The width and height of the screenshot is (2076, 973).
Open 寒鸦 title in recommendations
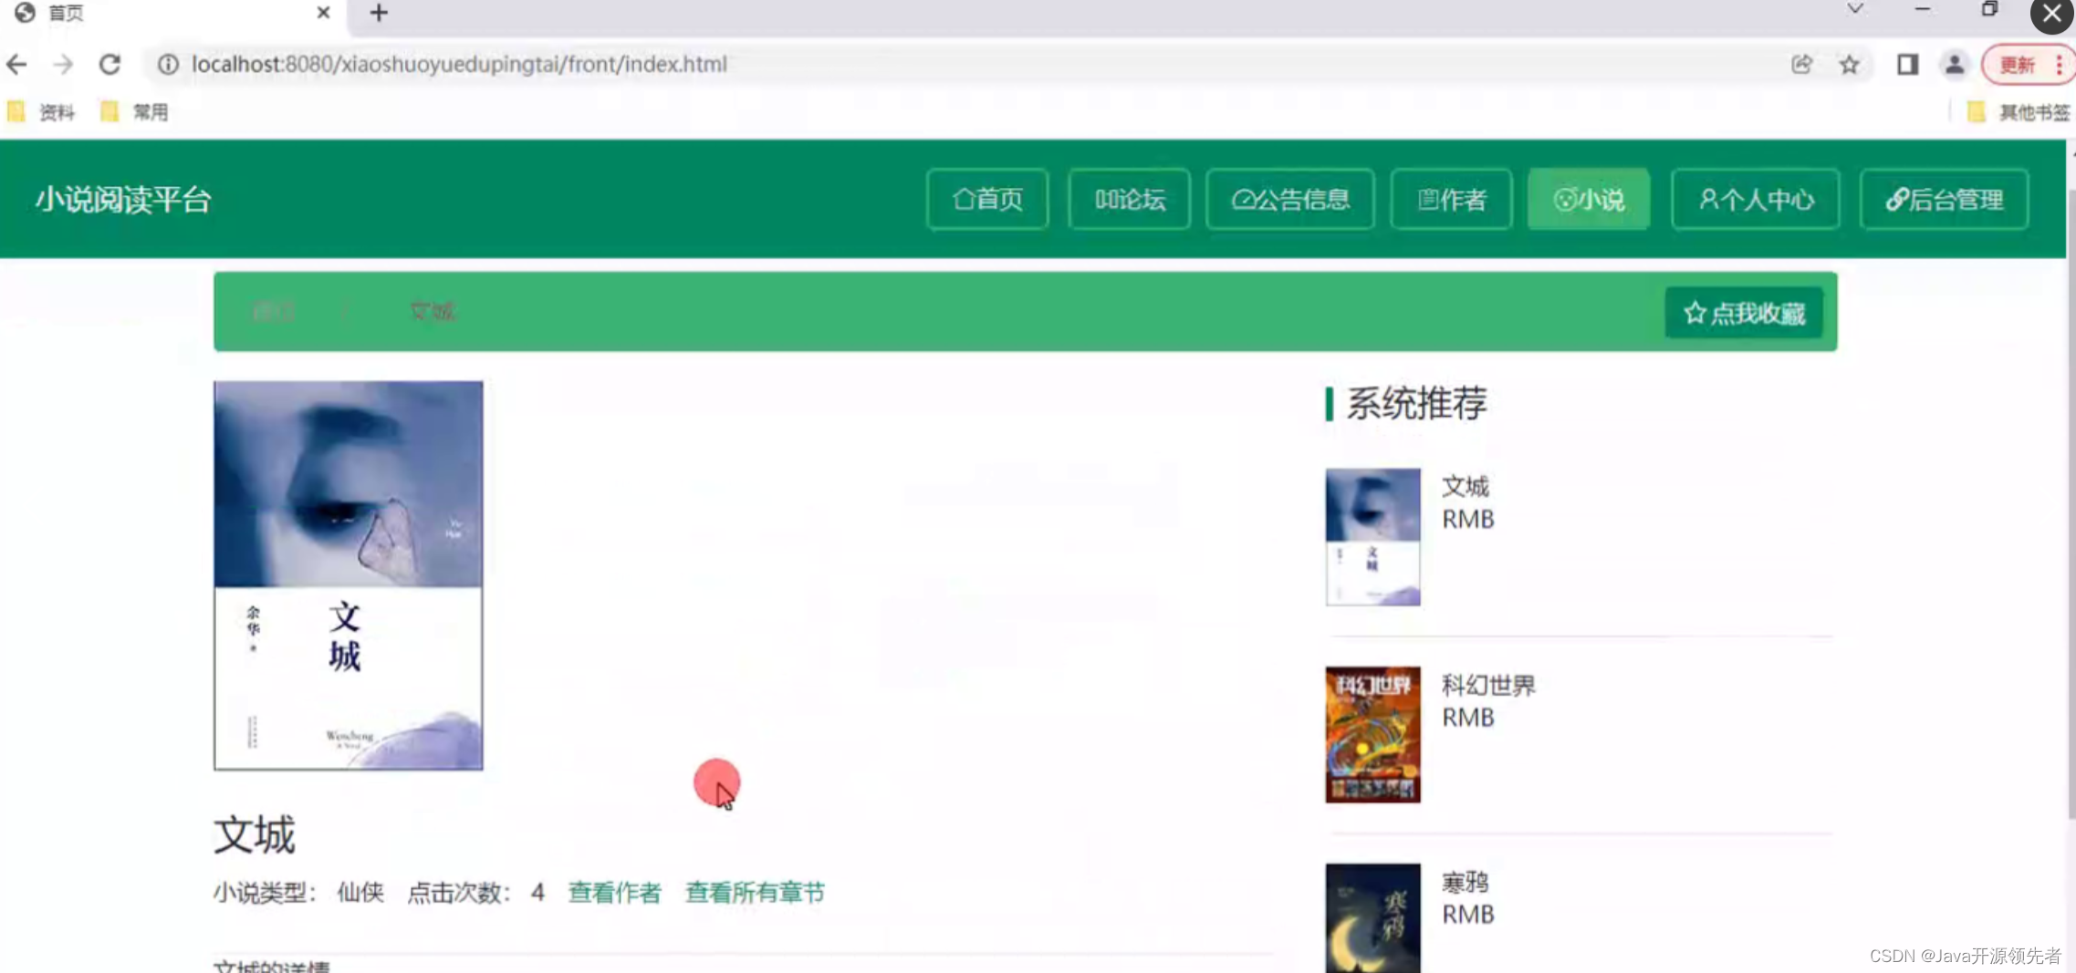[1466, 883]
